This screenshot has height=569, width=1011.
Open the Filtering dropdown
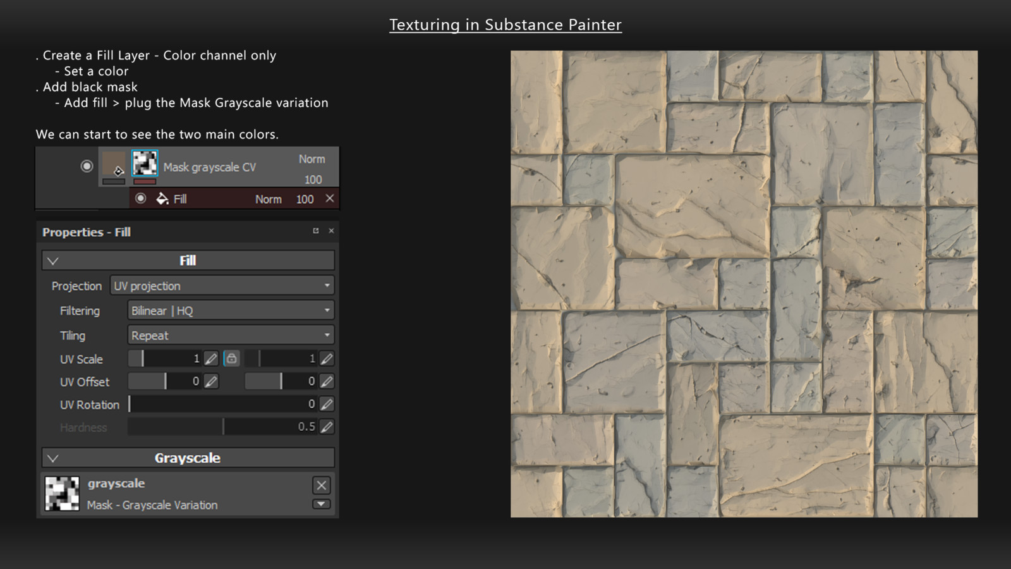tap(231, 310)
